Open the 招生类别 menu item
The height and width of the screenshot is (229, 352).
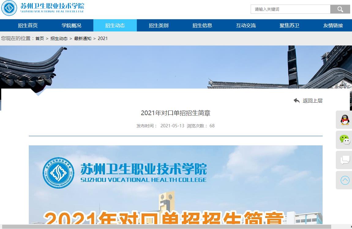point(159,25)
